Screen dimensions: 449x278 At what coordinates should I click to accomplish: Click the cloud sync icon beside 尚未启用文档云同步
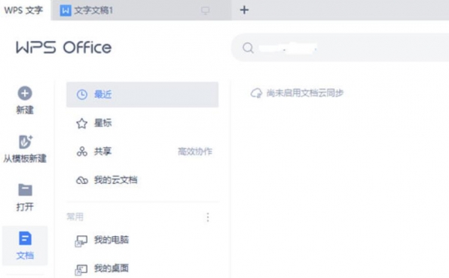pos(256,93)
